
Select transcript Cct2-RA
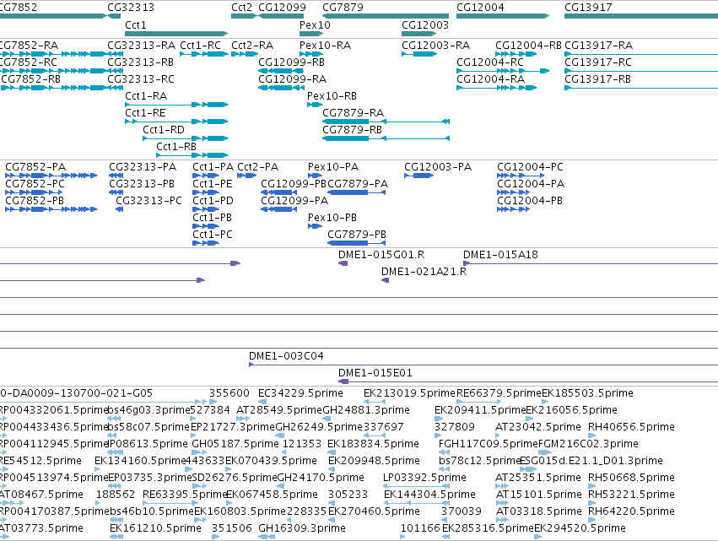(x=245, y=54)
